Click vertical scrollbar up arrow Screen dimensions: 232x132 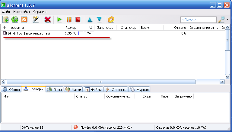[227, 27]
